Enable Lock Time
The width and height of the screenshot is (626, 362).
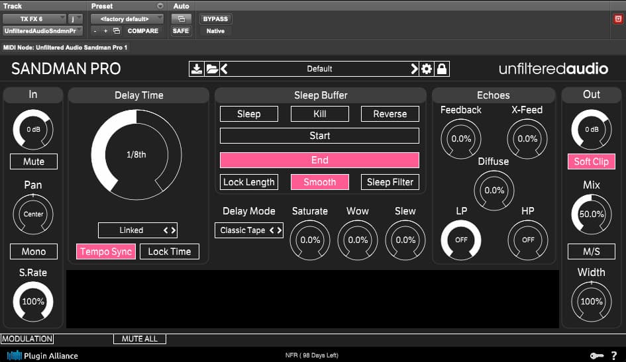coord(170,251)
